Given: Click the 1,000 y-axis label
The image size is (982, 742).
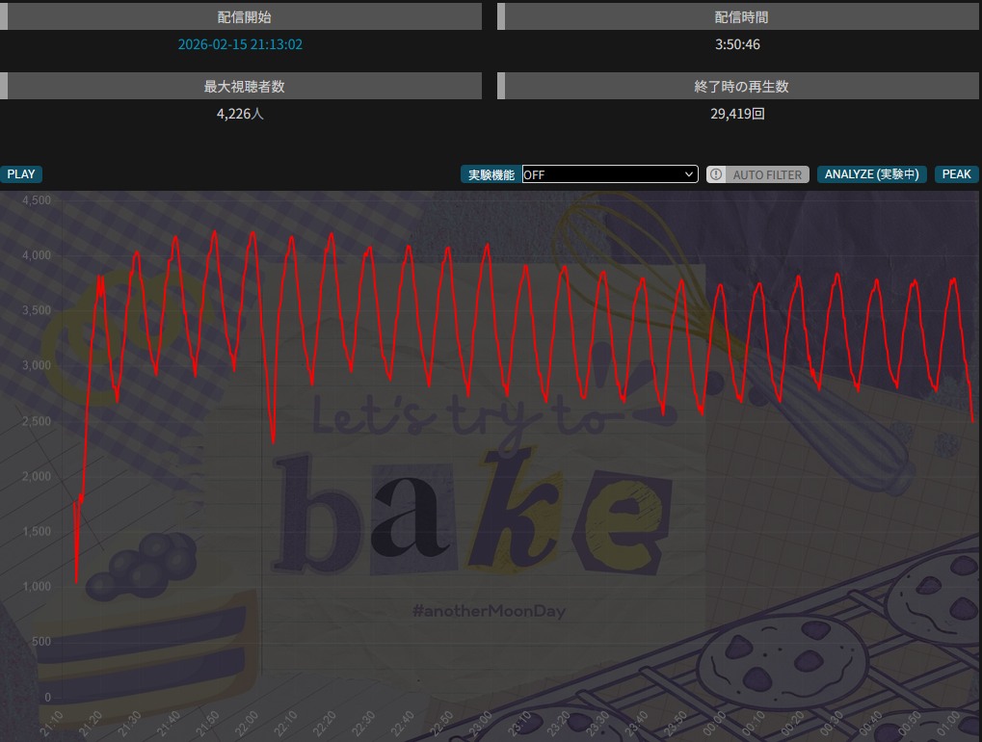Looking at the screenshot, I should click(x=37, y=586).
